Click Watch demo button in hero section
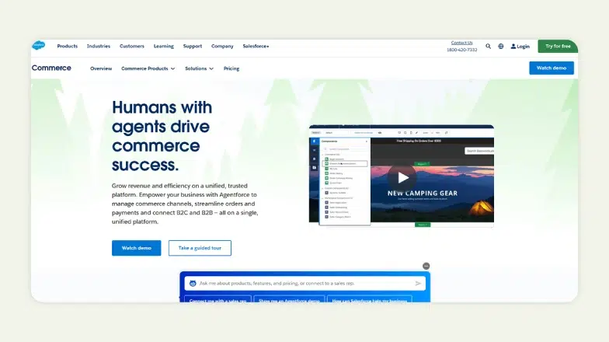609x342 pixels. point(137,248)
